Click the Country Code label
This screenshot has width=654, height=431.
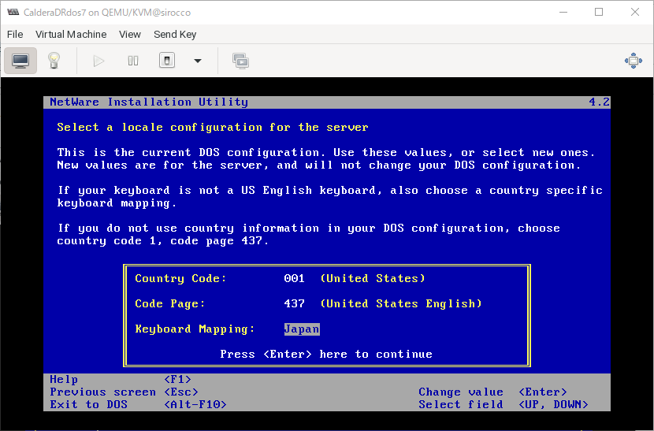(x=180, y=278)
